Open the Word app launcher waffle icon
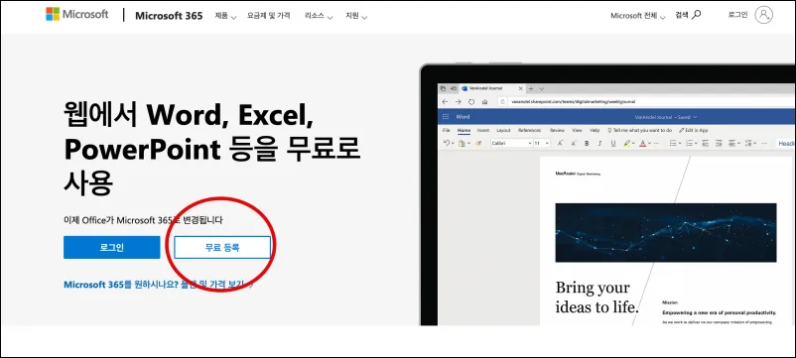 pyautogui.click(x=446, y=117)
